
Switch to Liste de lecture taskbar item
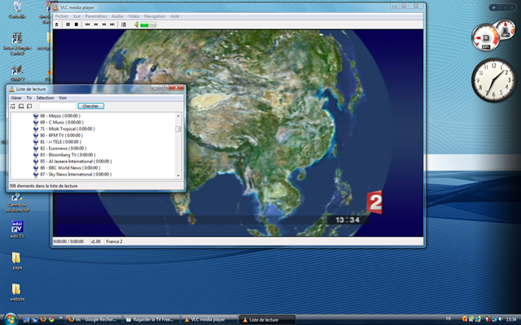[267, 319]
